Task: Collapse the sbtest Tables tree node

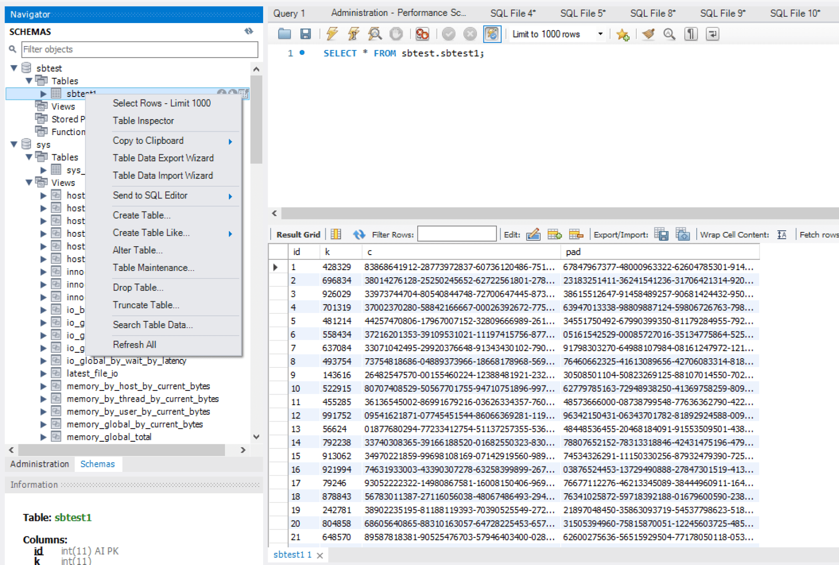Action: point(29,81)
